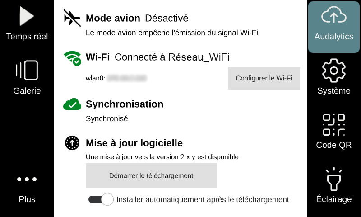
Task: Click the Mise à jour logicielle heading
Action: pyautogui.click(x=134, y=143)
